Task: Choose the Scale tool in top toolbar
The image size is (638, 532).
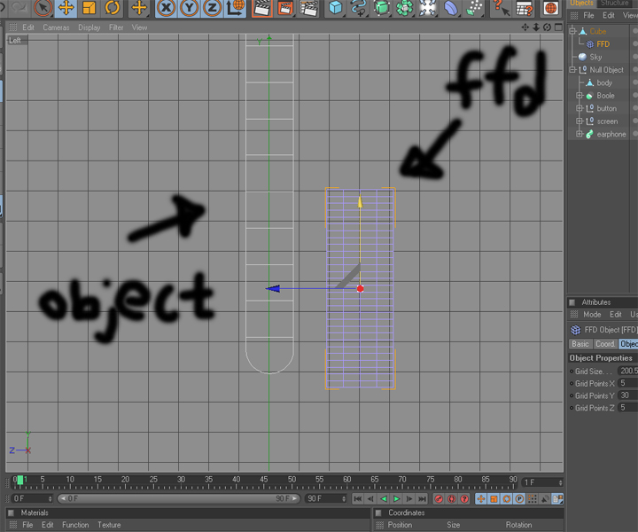Action: pyautogui.click(x=89, y=8)
